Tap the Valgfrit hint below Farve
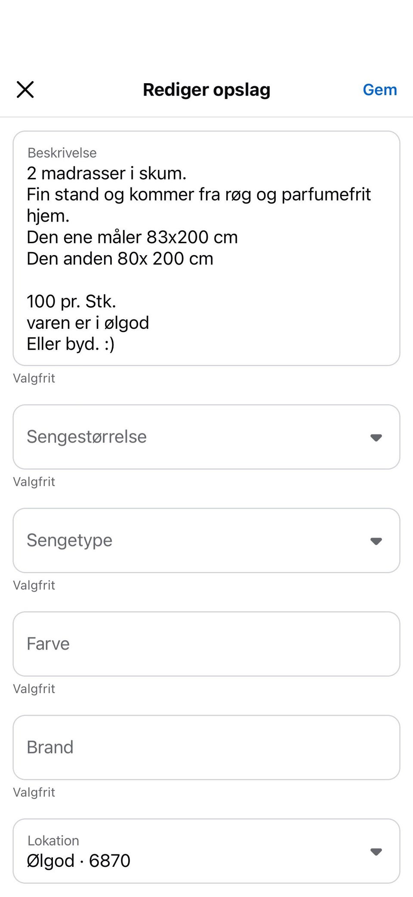Image resolution: width=413 pixels, height=897 pixels. [x=34, y=688]
